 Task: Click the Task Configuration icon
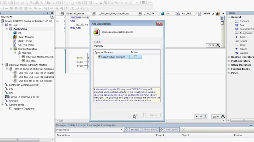tap(15, 49)
